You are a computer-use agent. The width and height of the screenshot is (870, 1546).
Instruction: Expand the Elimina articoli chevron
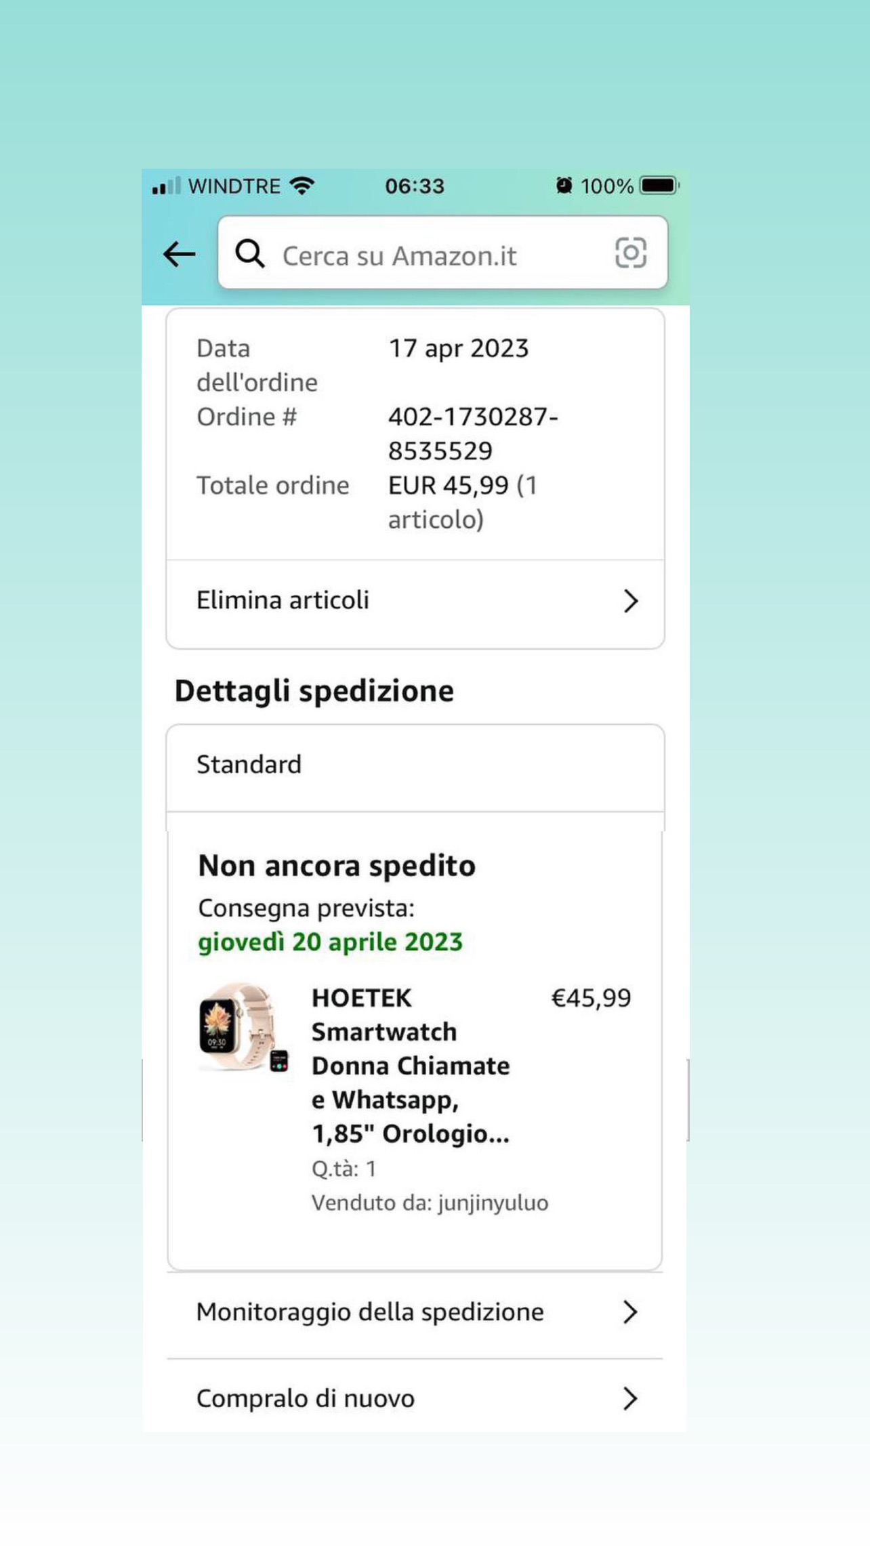[x=630, y=601]
